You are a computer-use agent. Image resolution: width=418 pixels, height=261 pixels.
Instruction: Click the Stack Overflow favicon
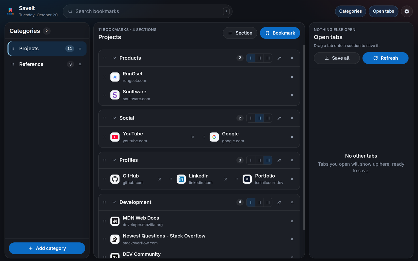[x=115, y=239]
